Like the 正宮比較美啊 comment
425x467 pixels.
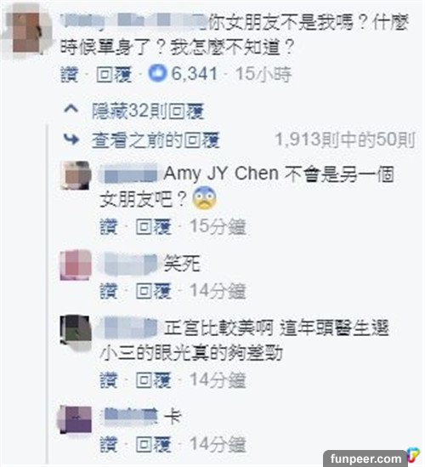click(x=109, y=380)
